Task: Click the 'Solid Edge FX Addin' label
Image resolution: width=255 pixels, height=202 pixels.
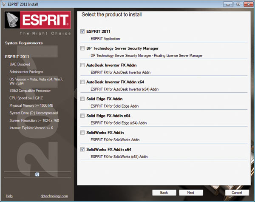Action: (x=105, y=99)
